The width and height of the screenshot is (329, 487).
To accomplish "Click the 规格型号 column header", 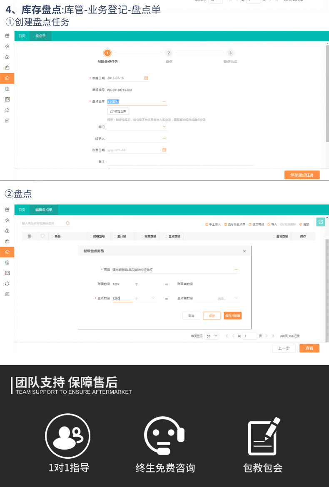I will point(99,236).
